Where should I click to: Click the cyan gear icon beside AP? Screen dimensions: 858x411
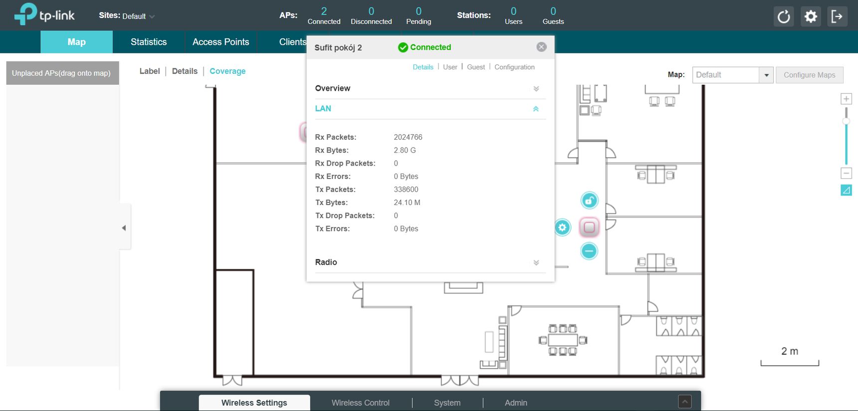[x=563, y=228]
